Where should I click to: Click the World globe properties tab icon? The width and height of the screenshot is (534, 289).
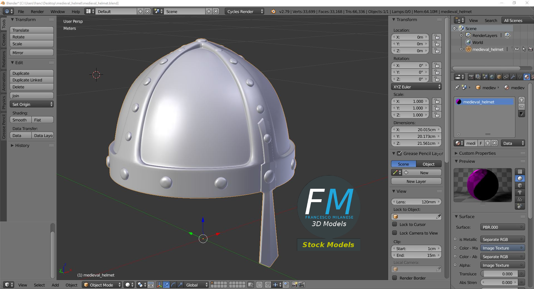click(x=492, y=77)
